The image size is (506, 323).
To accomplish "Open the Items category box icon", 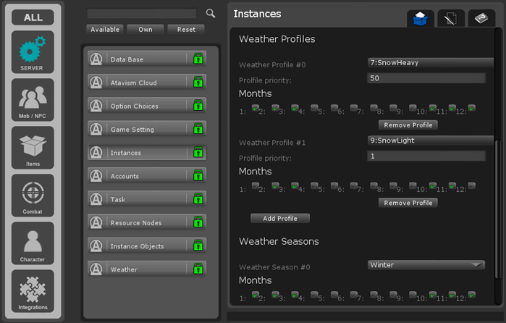I will coord(33,147).
